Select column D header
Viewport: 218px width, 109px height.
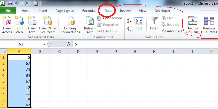pyautogui.click(x=78, y=51)
